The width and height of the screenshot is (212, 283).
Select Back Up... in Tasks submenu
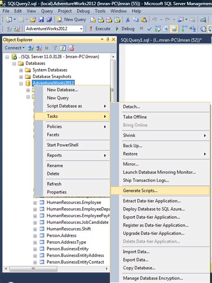point(160,146)
